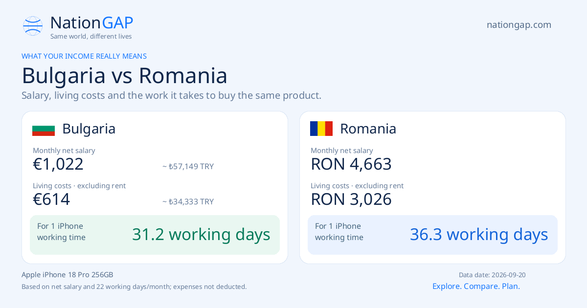This screenshot has width=587, height=308.
Task: Click Bulgaria's 'Monthly net salary' label
Action: 64,151
